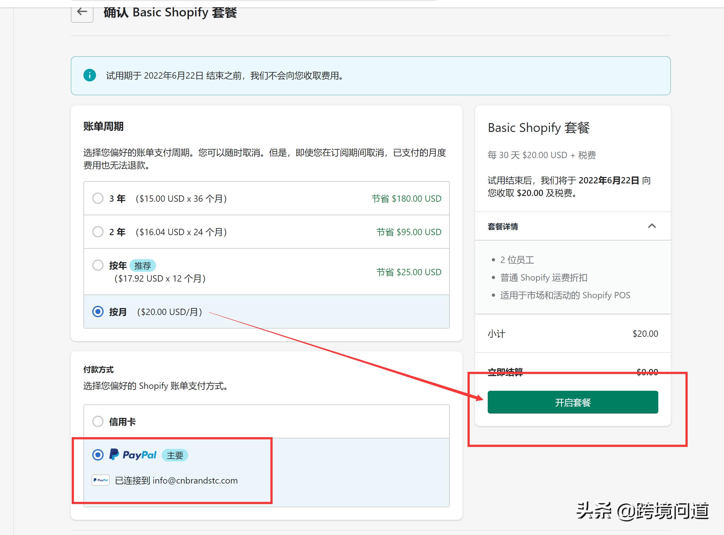
Task: Select the 2 年 billing cycle option
Action: (98, 232)
